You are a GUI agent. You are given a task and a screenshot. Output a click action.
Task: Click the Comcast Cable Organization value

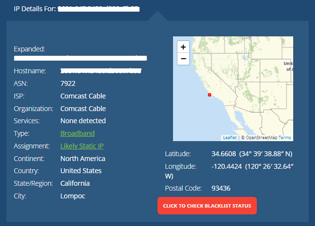(x=83, y=109)
